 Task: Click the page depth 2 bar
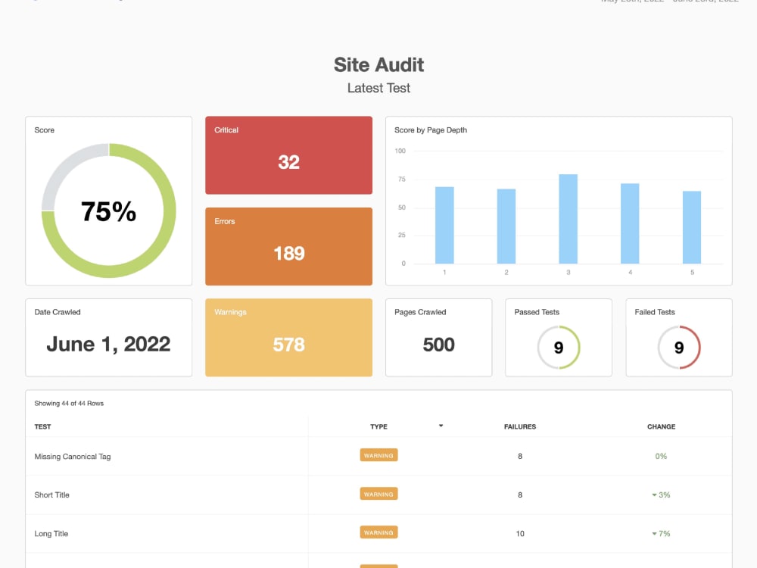click(x=506, y=226)
